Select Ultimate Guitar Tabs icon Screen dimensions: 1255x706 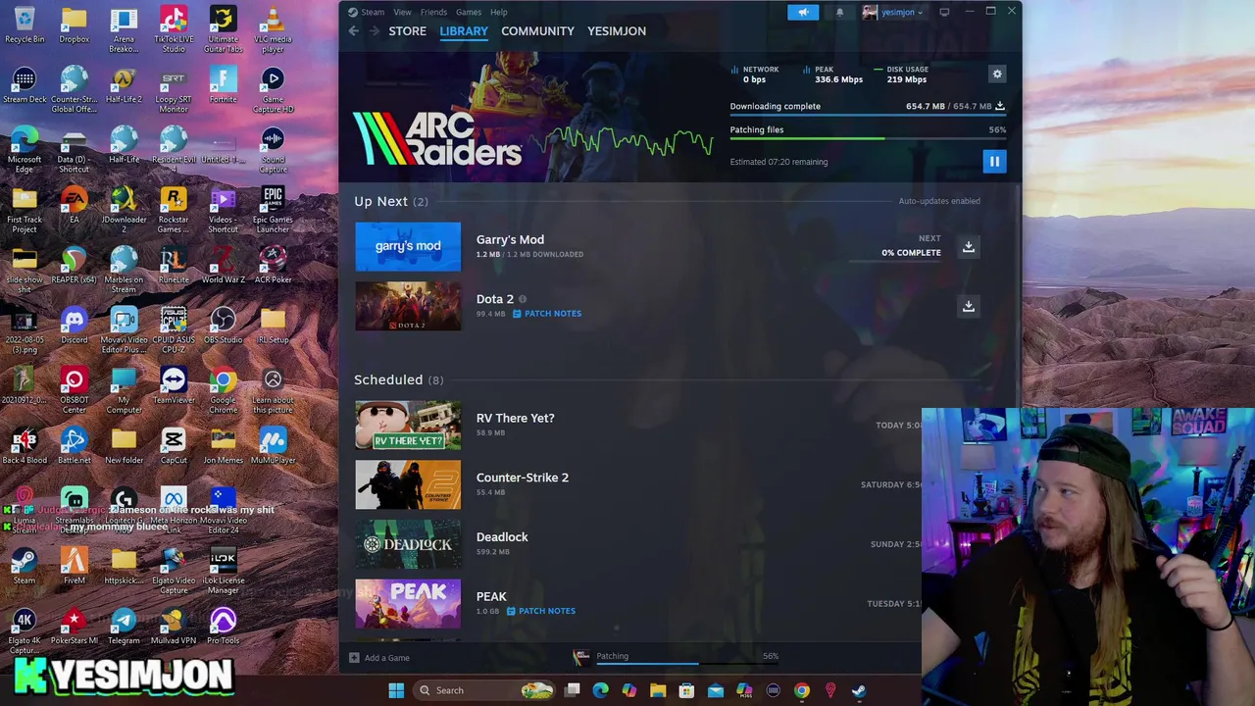point(223,28)
